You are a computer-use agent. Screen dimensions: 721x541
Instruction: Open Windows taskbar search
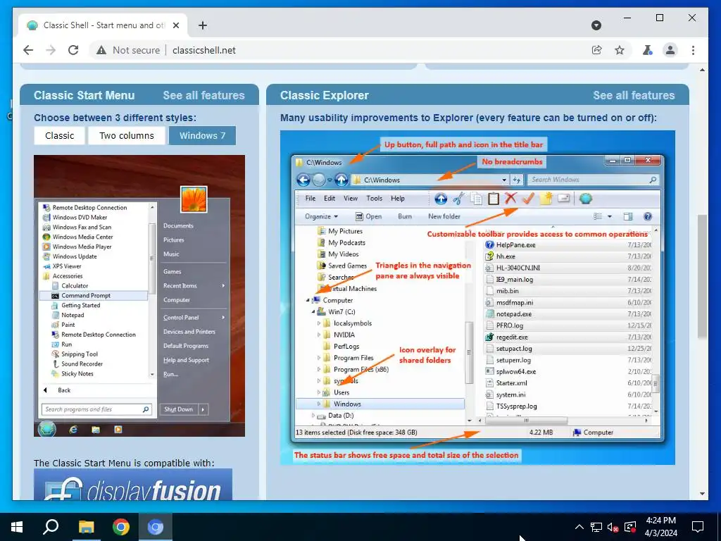point(51,527)
